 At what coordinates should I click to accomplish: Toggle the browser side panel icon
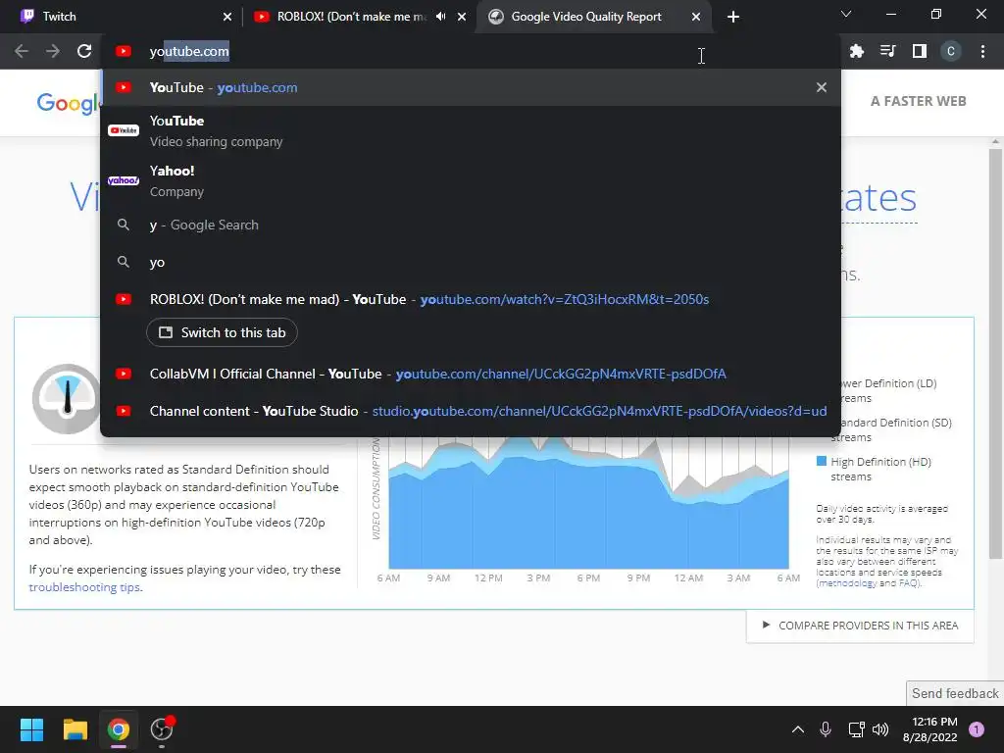point(919,51)
